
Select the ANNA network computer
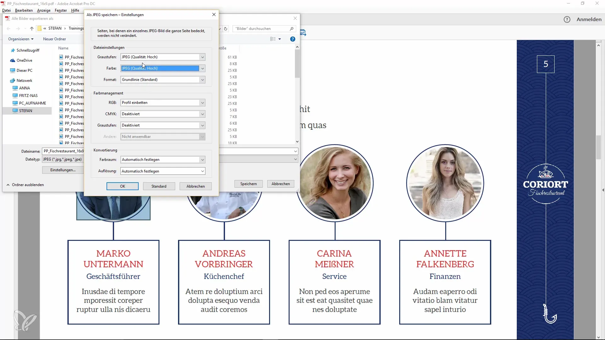pyautogui.click(x=21, y=88)
